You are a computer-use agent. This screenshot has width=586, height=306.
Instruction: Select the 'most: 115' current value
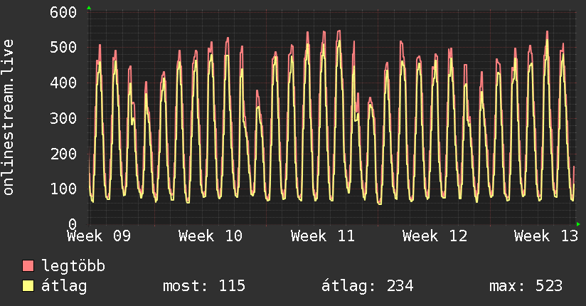tap(204, 286)
